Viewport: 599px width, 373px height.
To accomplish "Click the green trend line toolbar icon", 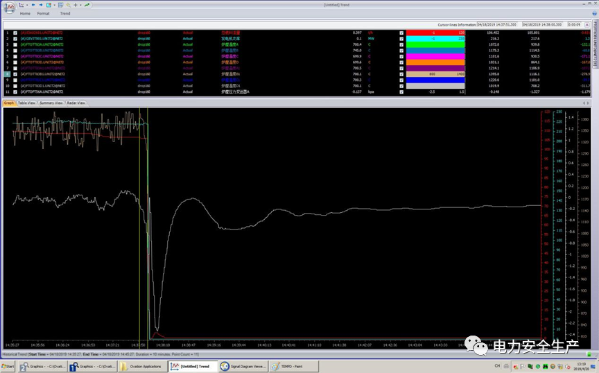I will (87, 5).
